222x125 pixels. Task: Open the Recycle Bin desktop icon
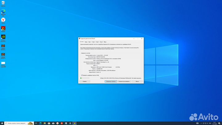(3, 3)
